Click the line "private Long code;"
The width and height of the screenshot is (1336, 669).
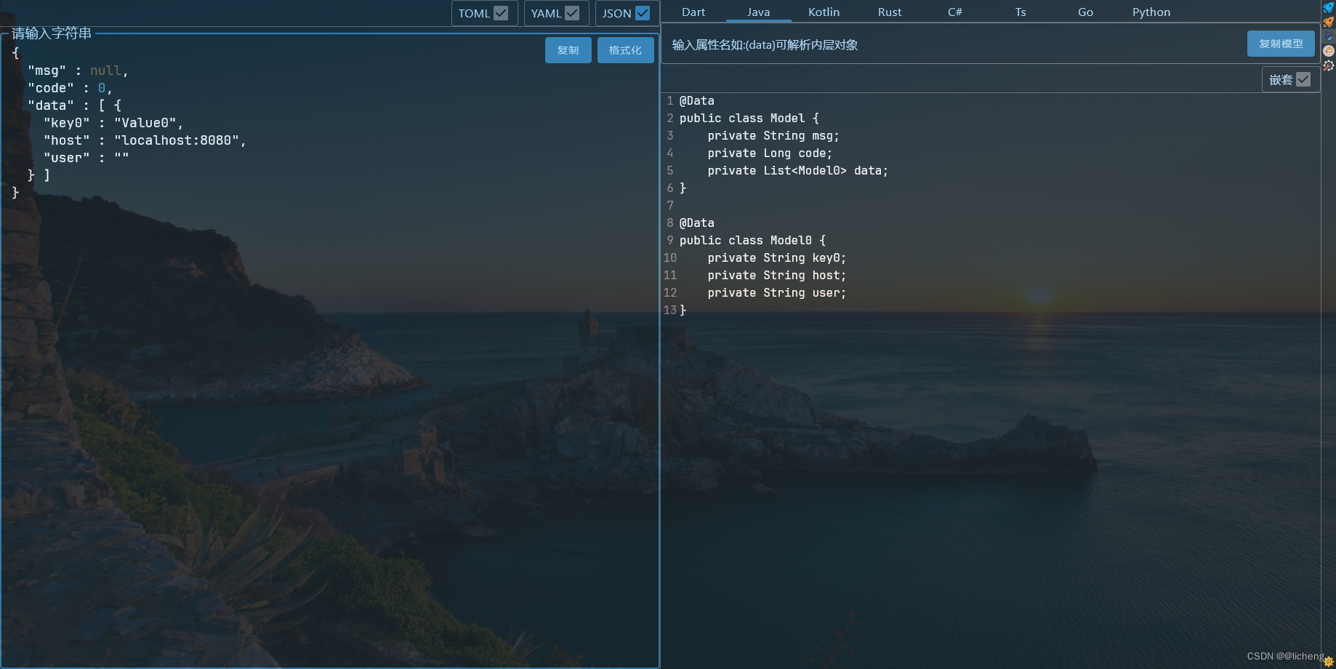(x=770, y=153)
